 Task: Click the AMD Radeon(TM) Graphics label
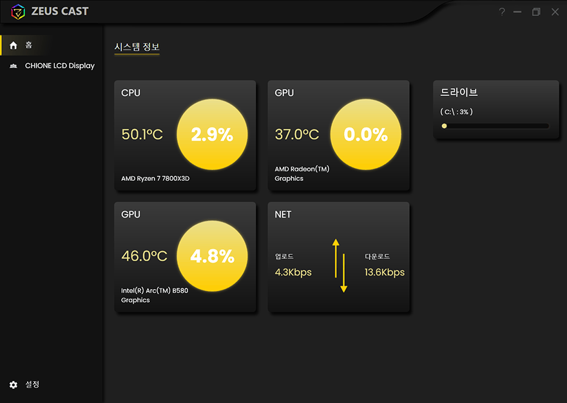click(302, 174)
